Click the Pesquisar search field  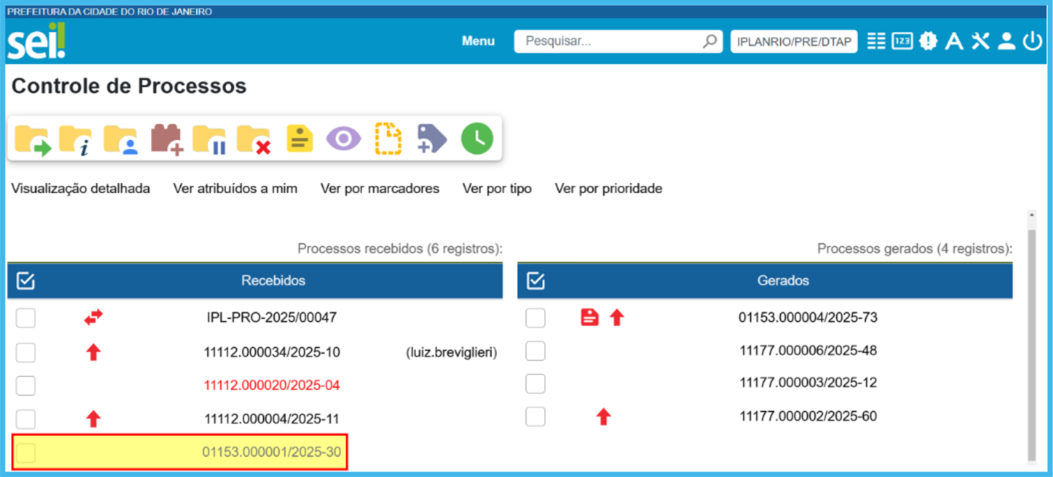pyautogui.click(x=609, y=42)
